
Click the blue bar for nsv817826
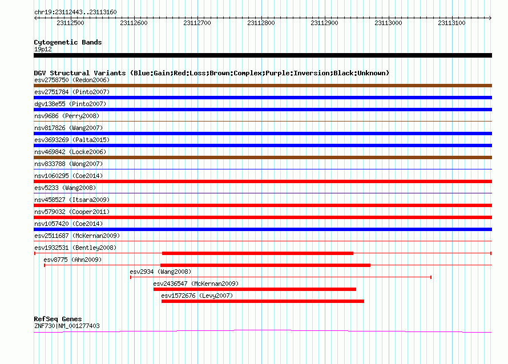tap(263, 134)
